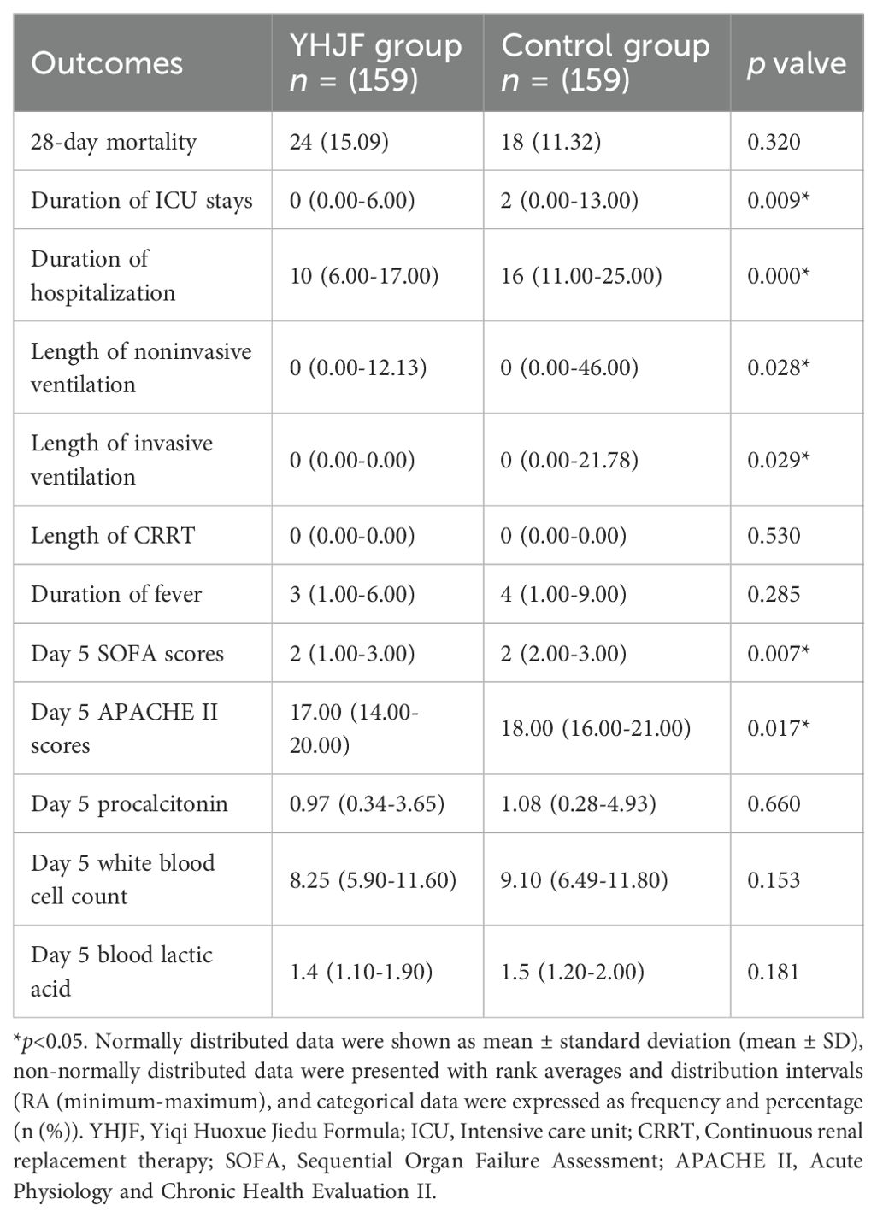Image resolution: width=877 pixels, height=1217 pixels.
Task: Click the Outcomes column header
Action: coord(107,62)
